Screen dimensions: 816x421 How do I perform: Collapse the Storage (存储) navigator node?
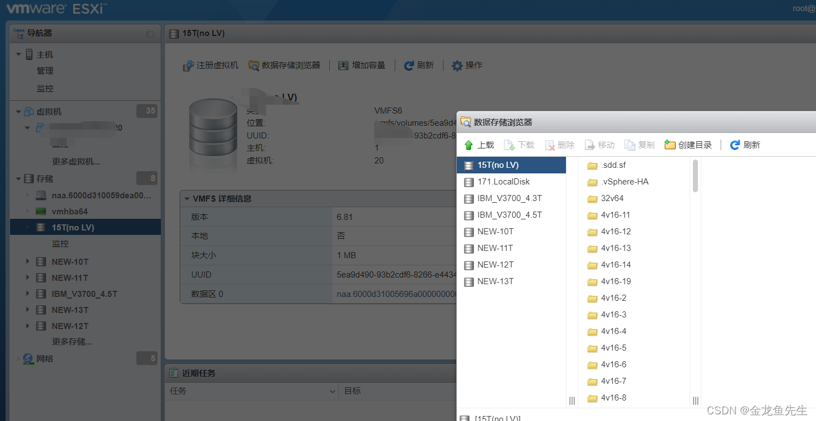click(18, 179)
